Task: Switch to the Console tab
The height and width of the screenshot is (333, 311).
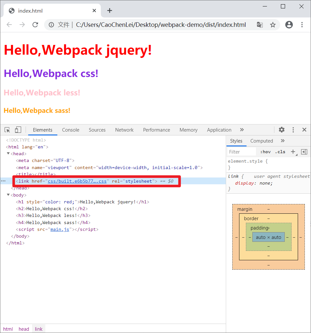Action: tap(71, 130)
